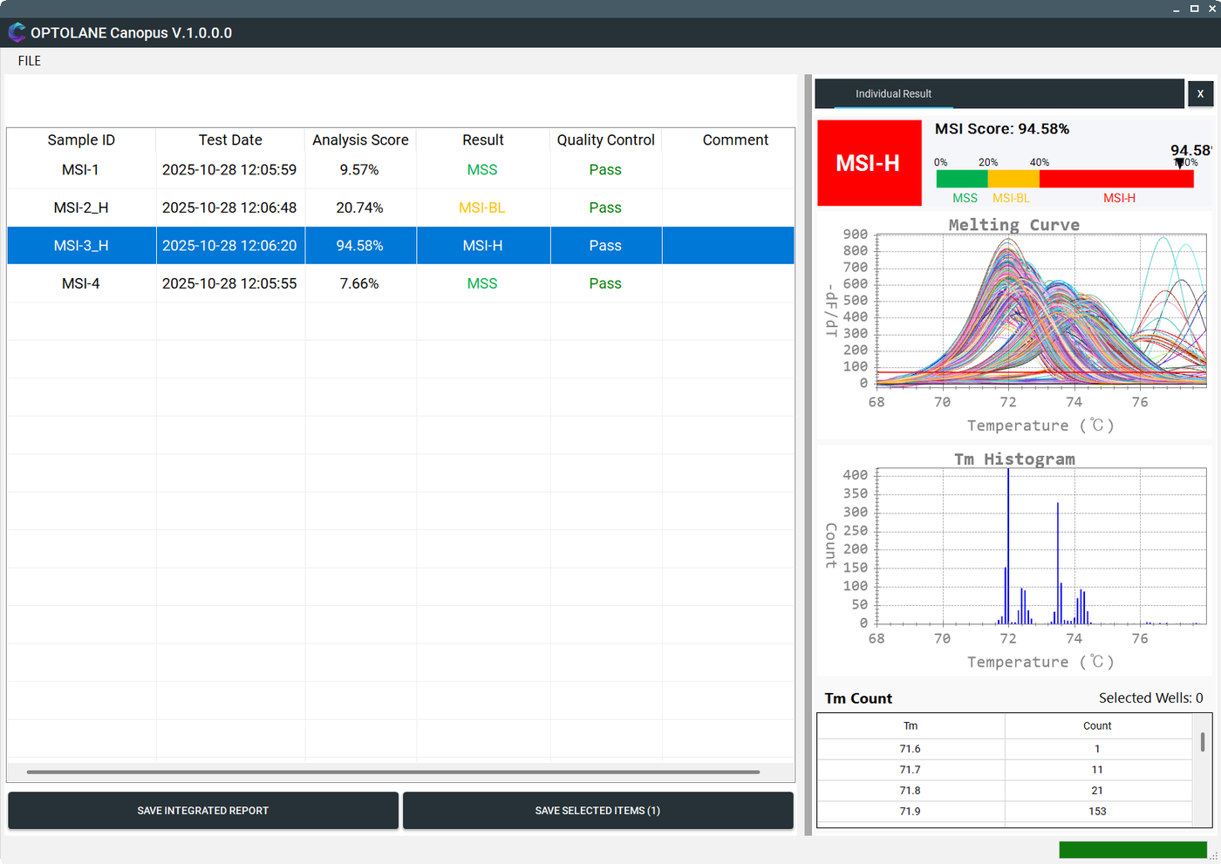Click the MSI-H result cell in table
The width and height of the screenshot is (1221, 864).
click(x=483, y=246)
